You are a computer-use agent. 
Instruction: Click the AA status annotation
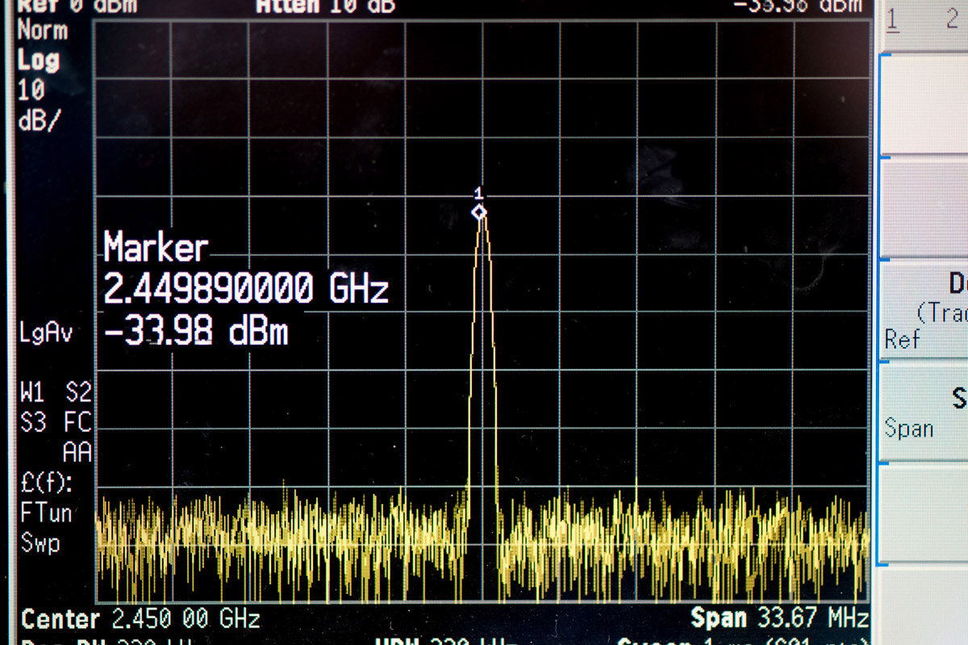[77, 452]
